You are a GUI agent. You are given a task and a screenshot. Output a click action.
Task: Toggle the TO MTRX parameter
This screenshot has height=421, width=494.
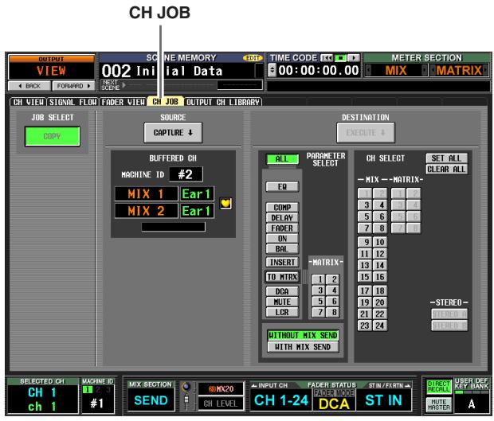click(x=282, y=277)
